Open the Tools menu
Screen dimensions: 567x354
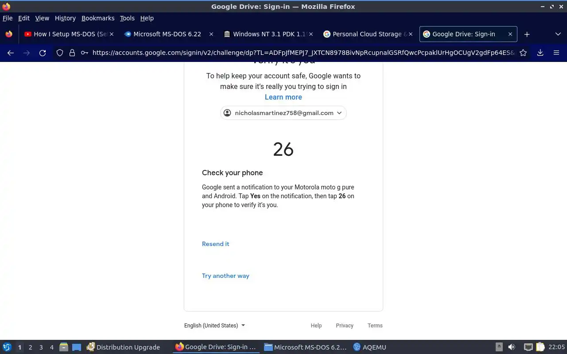(127, 18)
